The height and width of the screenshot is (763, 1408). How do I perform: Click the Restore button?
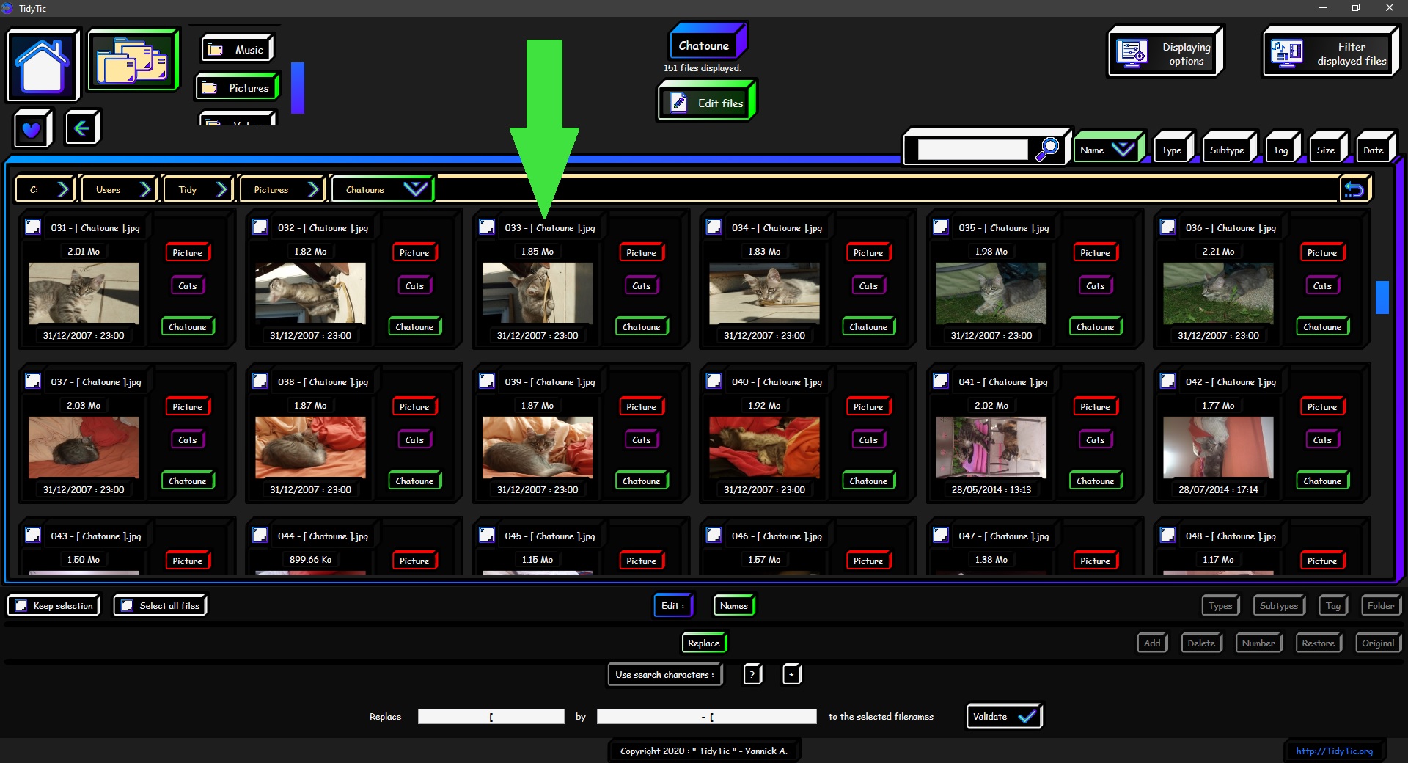pyautogui.click(x=1319, y=643)
